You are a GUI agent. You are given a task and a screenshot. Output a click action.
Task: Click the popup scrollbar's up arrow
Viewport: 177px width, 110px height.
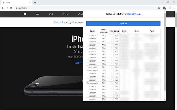(x=165, y=12)
